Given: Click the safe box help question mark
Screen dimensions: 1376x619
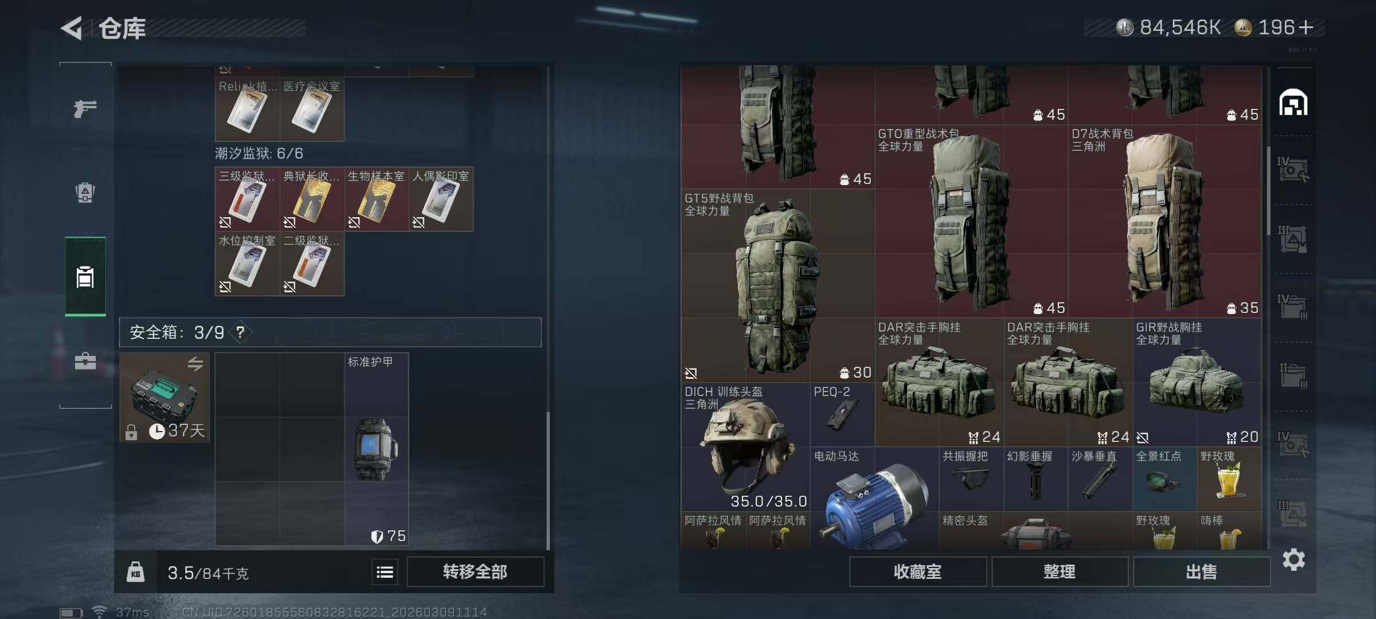Looking at the screenshot, I should coord(240,332).
